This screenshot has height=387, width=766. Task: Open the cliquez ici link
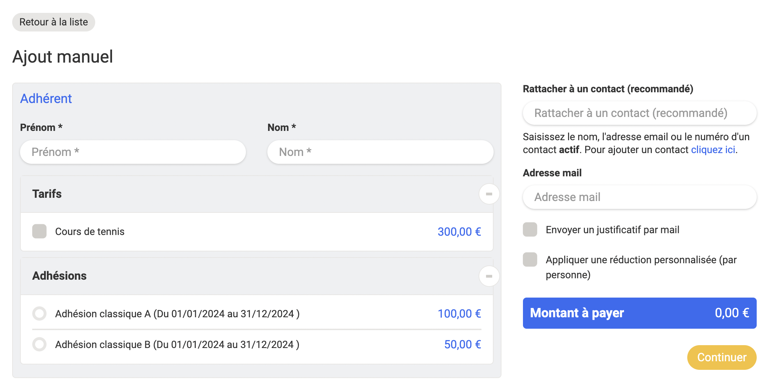coord(713,150)
